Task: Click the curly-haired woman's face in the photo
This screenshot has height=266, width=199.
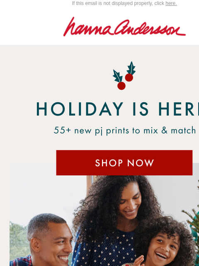Action: pyautogui.click(x=130, y=201)
